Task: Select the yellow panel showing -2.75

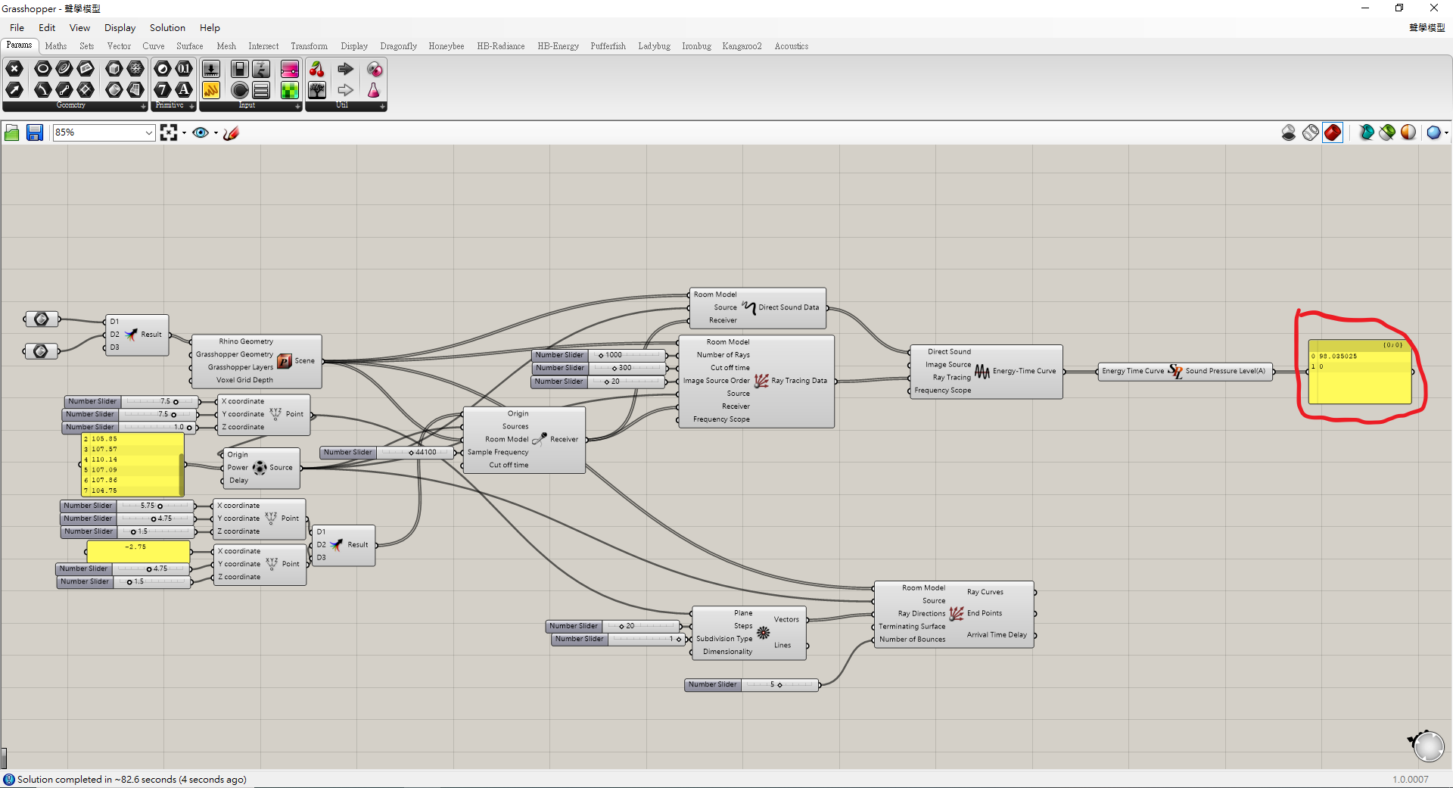Action: (138, 551)
